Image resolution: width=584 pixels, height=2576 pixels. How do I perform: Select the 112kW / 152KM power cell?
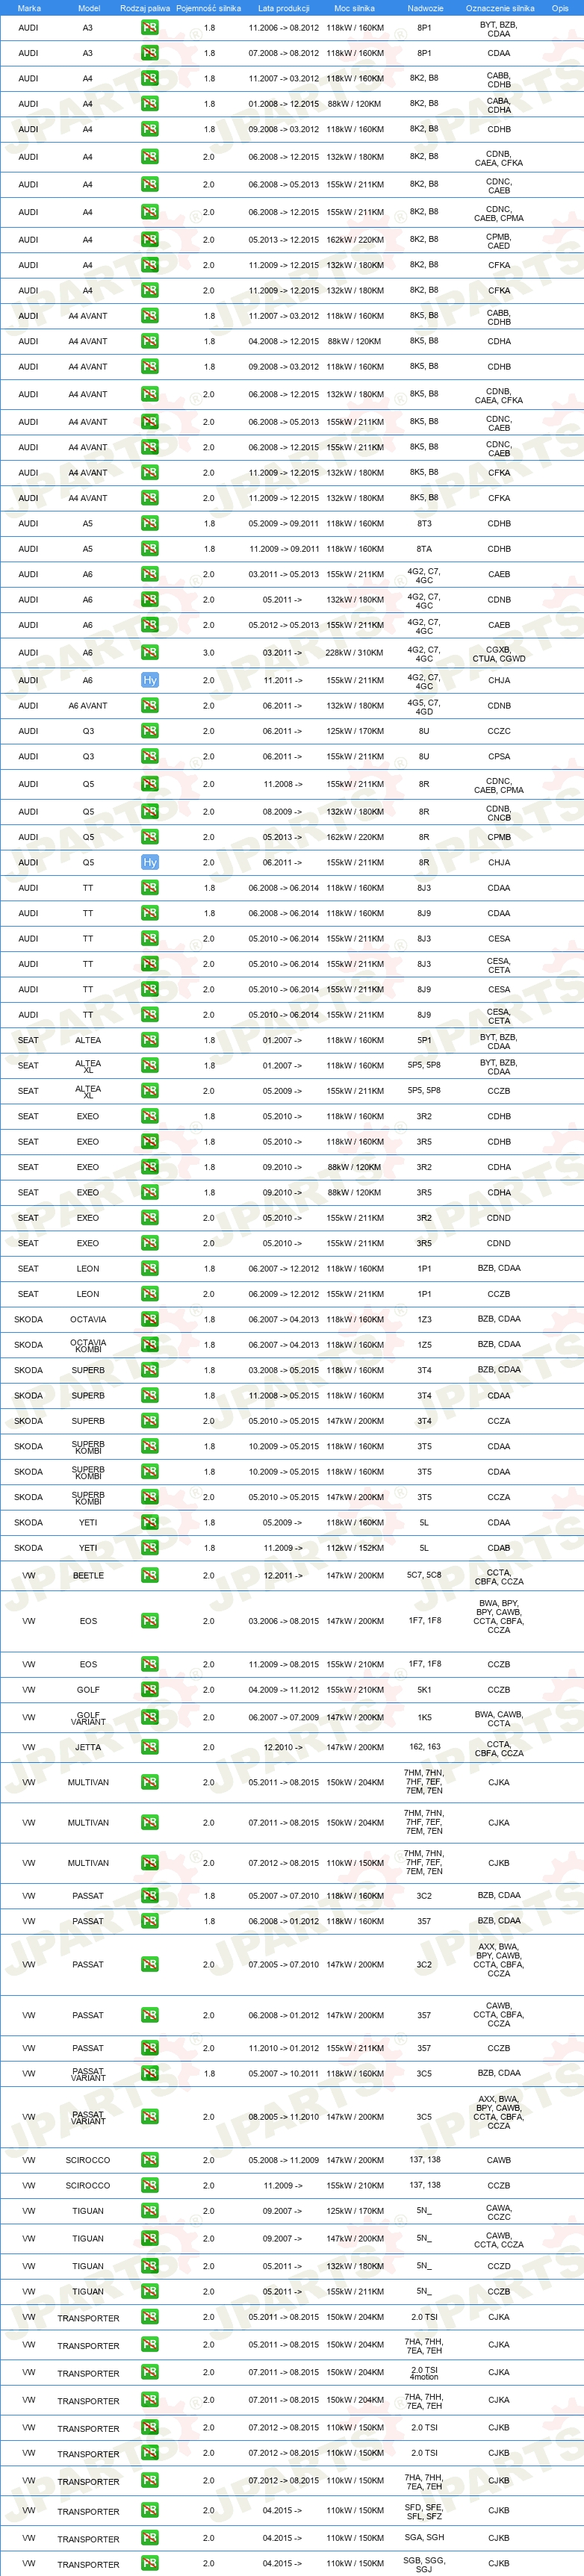(355, 1548)
